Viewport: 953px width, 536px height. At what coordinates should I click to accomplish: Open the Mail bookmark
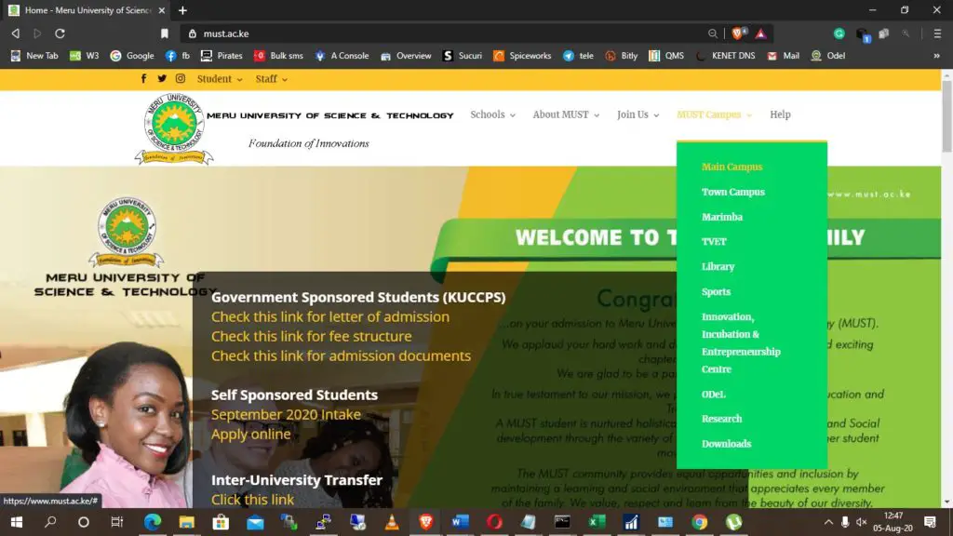(783, 55)
